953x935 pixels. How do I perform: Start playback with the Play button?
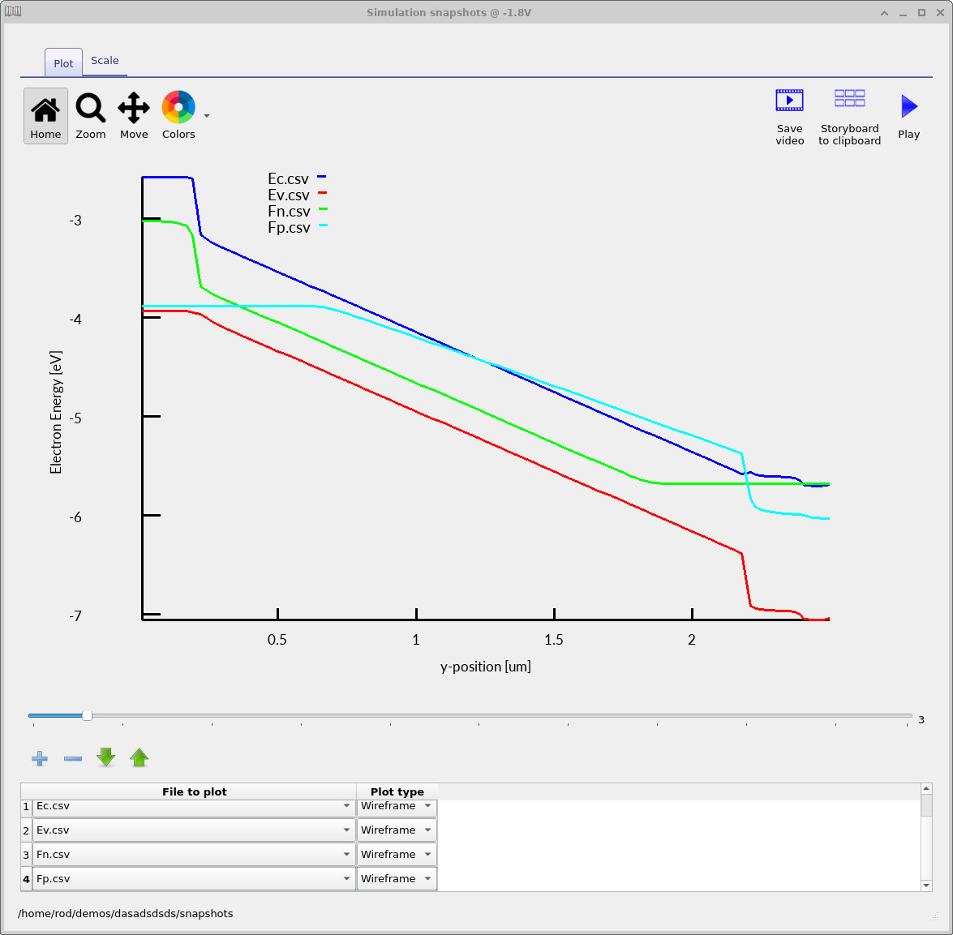(x=908, y=117)
